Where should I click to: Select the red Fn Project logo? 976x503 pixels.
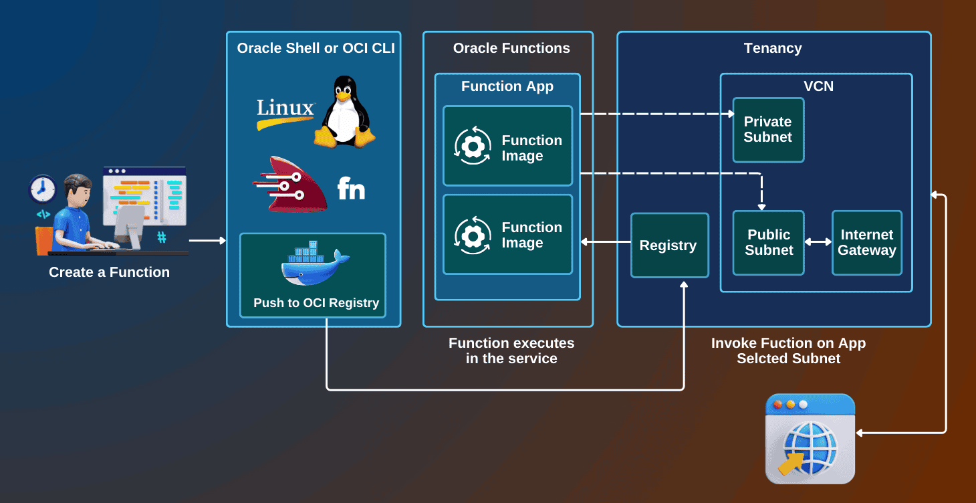(290, 185)
